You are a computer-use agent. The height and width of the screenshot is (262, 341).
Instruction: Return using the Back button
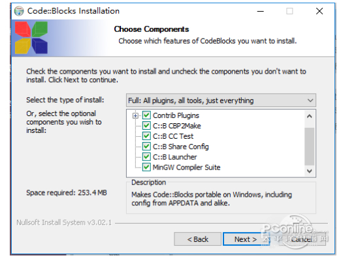tap(197, 239)
